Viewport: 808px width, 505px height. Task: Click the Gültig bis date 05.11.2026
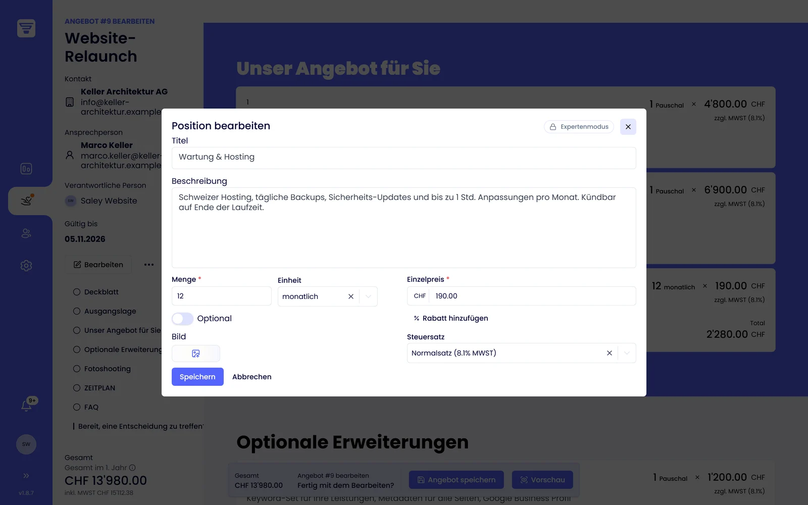(x=85, y=239)
